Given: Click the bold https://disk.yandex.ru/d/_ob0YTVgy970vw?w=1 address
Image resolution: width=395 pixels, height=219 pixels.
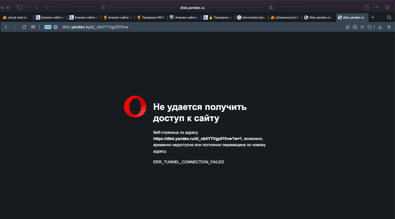Looking at the screenshot, I should (197, 139).
